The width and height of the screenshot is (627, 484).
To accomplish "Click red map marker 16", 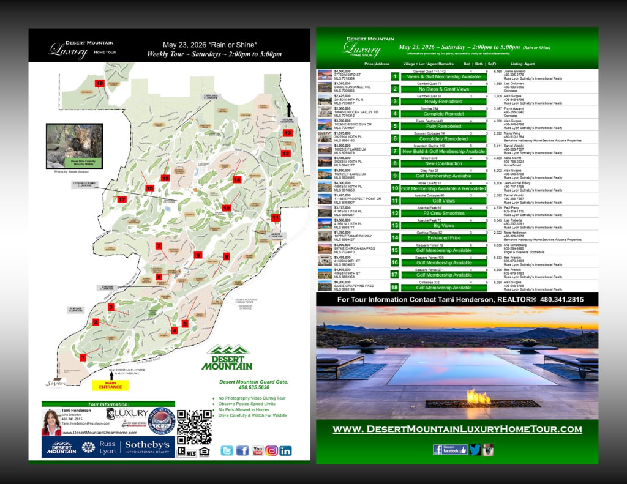I will point(149,188).
